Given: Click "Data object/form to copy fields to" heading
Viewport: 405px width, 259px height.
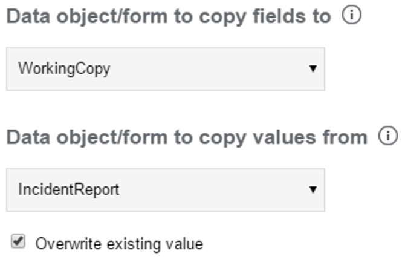Looking at the screenshot, I should click(x=168, y=16).
